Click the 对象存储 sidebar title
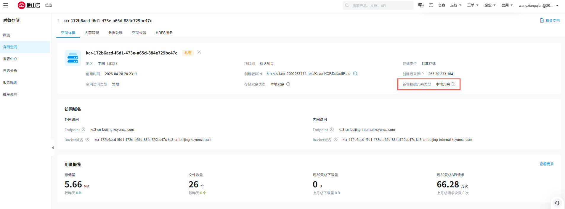 [11, 20]
